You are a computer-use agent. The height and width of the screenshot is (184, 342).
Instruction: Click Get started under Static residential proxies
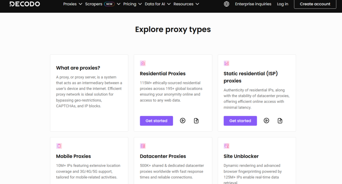click(x=240, y=121)
